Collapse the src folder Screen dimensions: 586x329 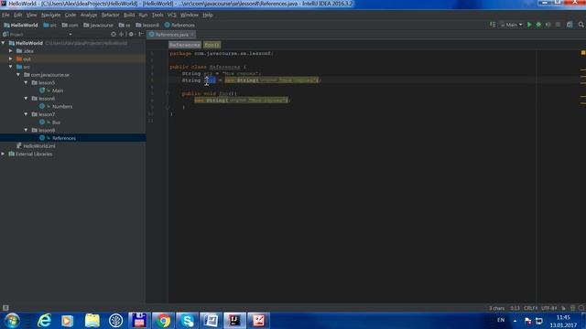[11, 67]
